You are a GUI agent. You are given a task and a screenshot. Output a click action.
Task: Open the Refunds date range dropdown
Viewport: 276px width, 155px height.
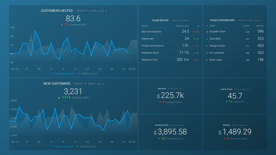(240, 125)
